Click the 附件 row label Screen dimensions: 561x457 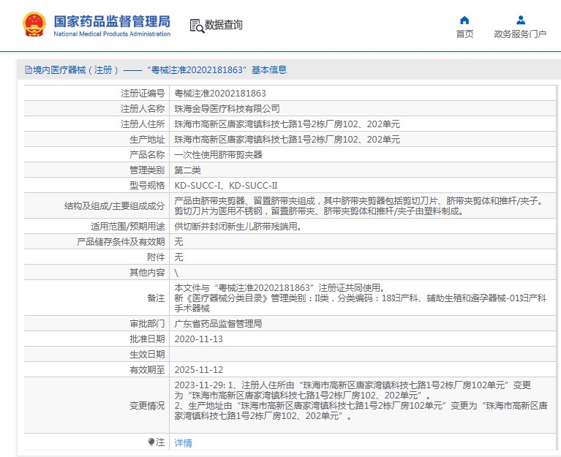click(156, 257)
